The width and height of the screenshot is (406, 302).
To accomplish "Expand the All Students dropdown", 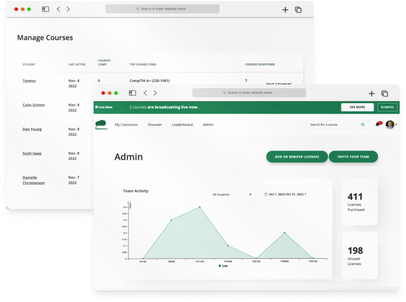I will [233, 194].
